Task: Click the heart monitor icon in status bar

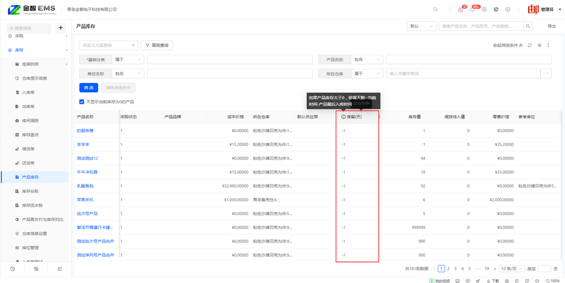Action: tap(468, 281)
